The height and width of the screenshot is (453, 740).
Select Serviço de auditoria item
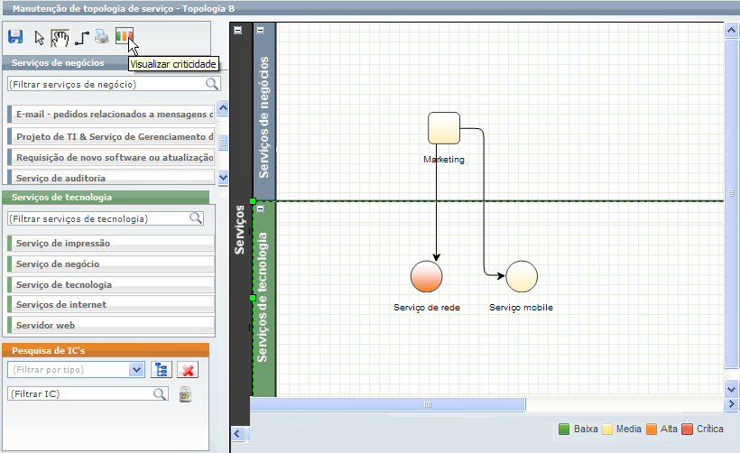click(111, 177)
